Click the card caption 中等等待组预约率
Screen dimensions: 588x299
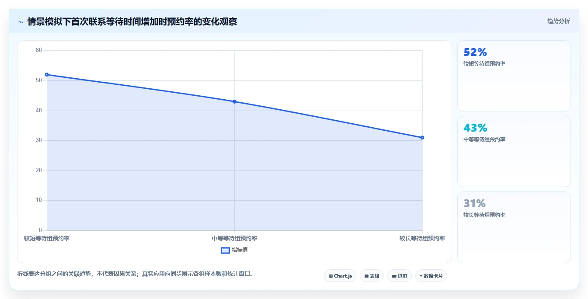[x=484, y=139]
